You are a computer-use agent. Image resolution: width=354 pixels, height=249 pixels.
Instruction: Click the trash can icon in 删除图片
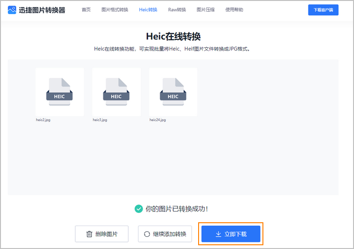89,234
